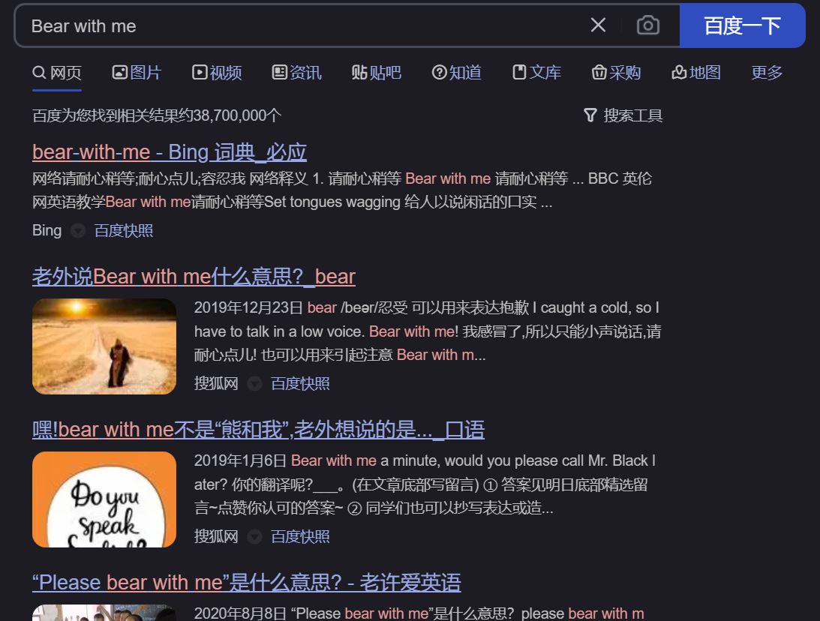This screenshot has width=820, height=621.
Task: Expand the 更多 menu
Action: [767, 72]
